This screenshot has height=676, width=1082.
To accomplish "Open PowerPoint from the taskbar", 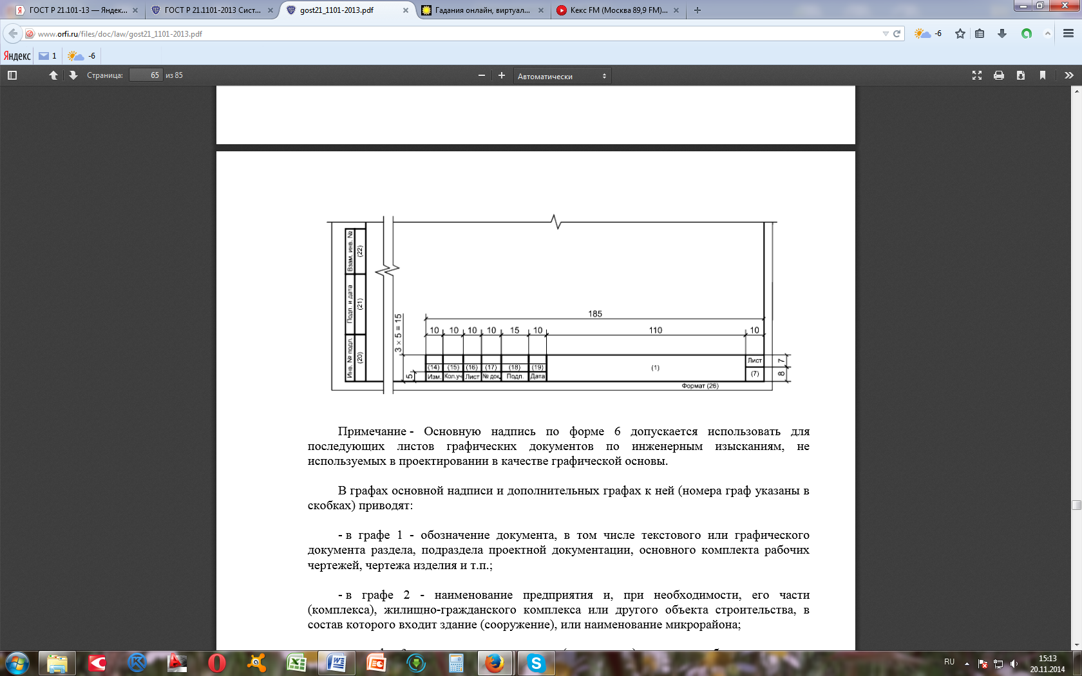I will [376, 663].
